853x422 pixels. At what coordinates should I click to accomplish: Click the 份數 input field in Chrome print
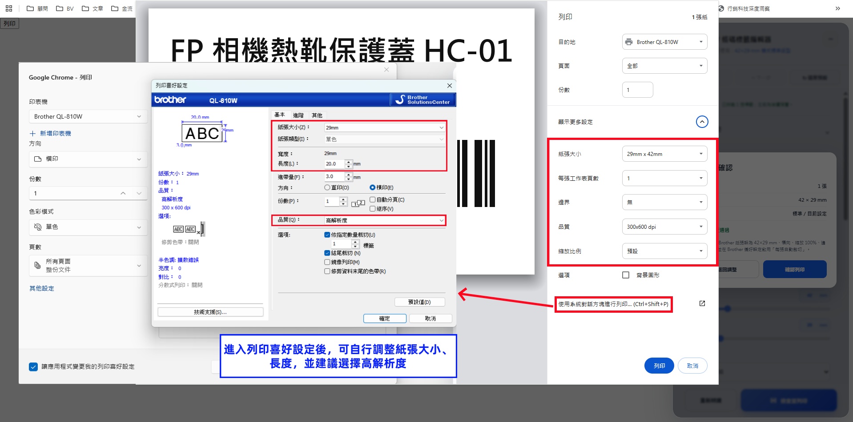click(637, 90)
